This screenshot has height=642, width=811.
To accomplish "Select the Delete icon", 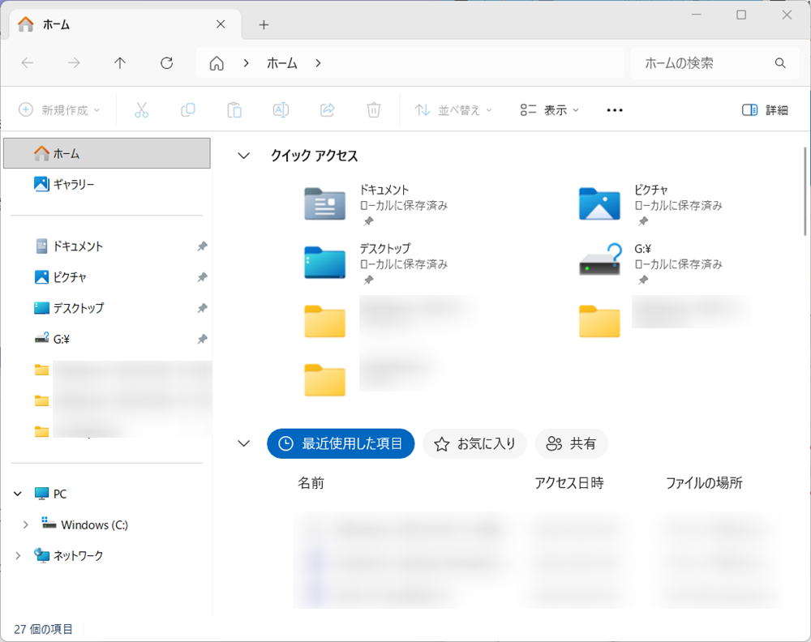I will click(373, 109).
